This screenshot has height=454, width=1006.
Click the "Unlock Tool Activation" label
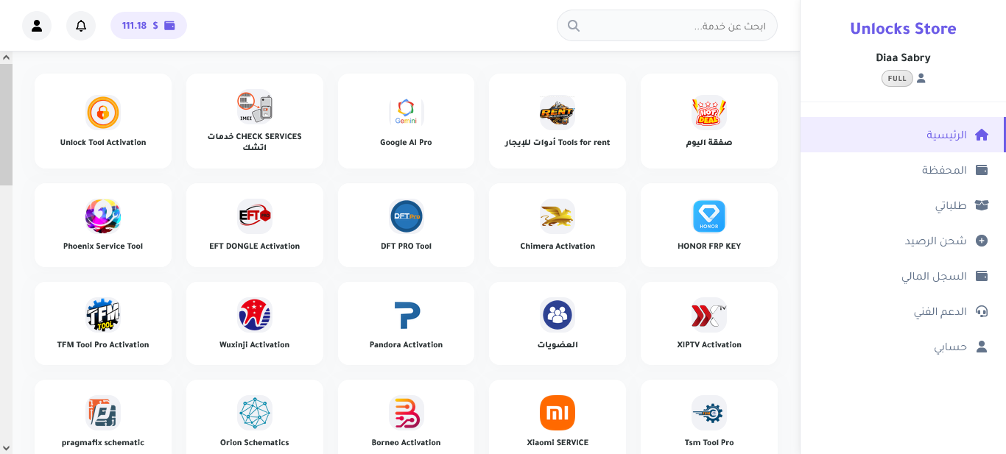point(103,143)
